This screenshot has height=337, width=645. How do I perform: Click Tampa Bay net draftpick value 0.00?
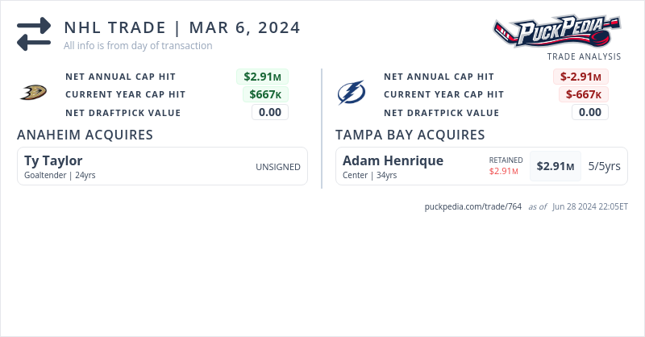click(590, 112)
